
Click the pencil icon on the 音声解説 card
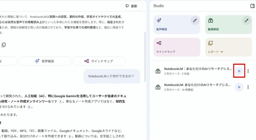pyautogui.click(x=195, y=20)
